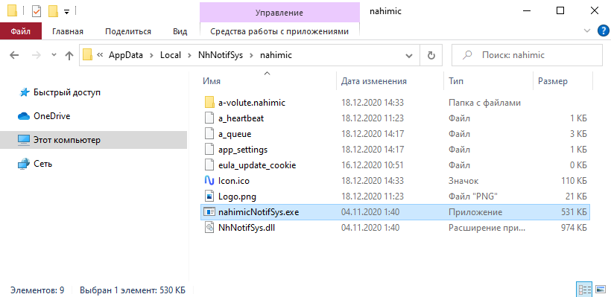Open the Файл menu
Viewport: 611px width, 297px height.
[x=21, y=31]
